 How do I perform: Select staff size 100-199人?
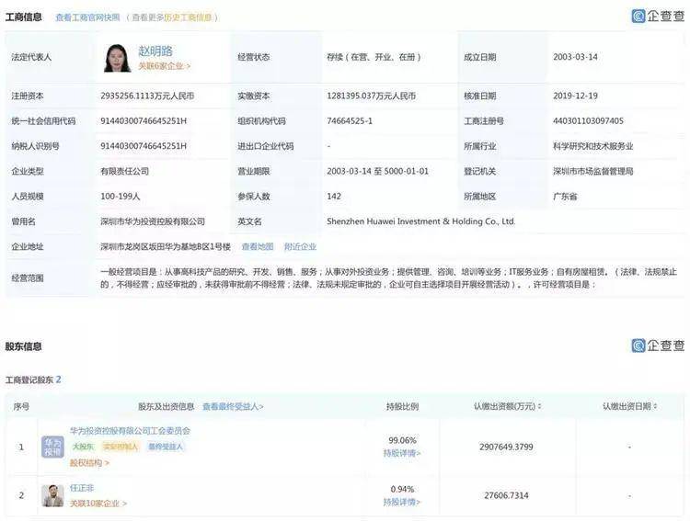coord(121,197)
